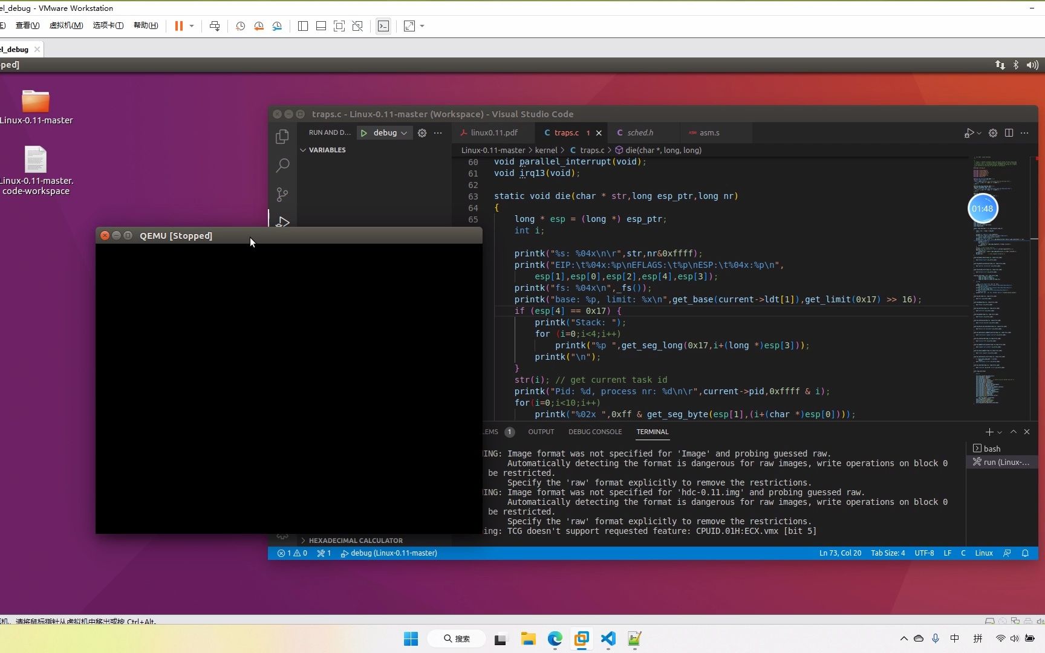The height and width of the screenshot is (653, 1045).
Task: Open the 查看(V) menu in VMware
Action: (27, 25)
